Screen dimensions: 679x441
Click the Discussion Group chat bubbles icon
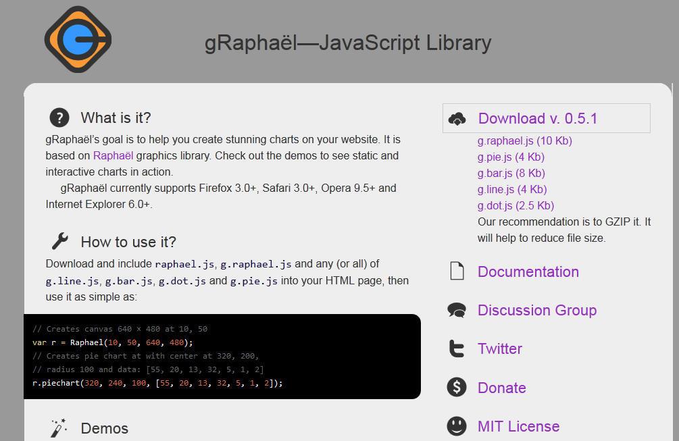coord(457,310)
